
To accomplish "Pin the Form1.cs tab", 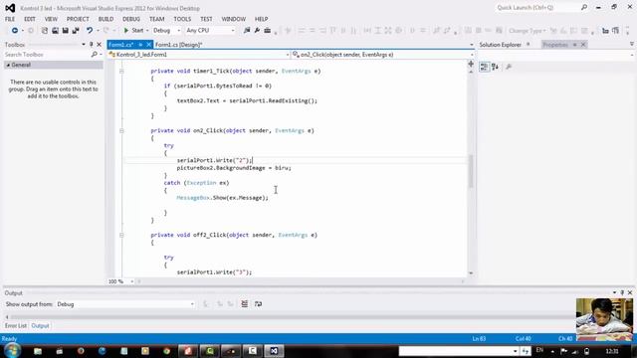I will tap(140, 45).
